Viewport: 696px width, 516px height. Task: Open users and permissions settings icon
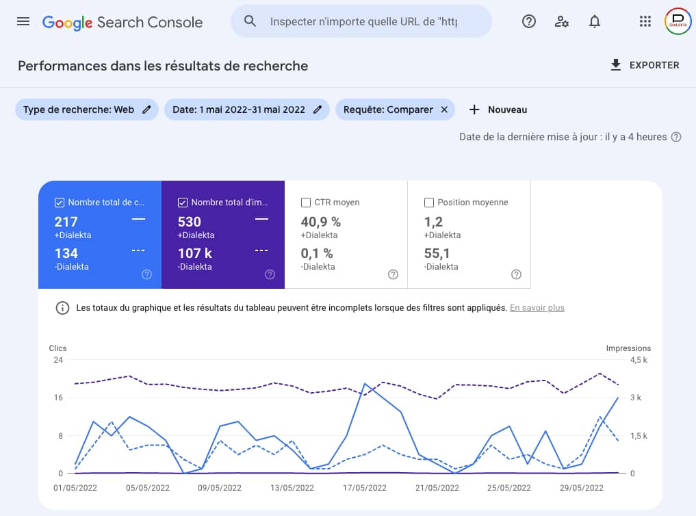(x=562, y=21)
